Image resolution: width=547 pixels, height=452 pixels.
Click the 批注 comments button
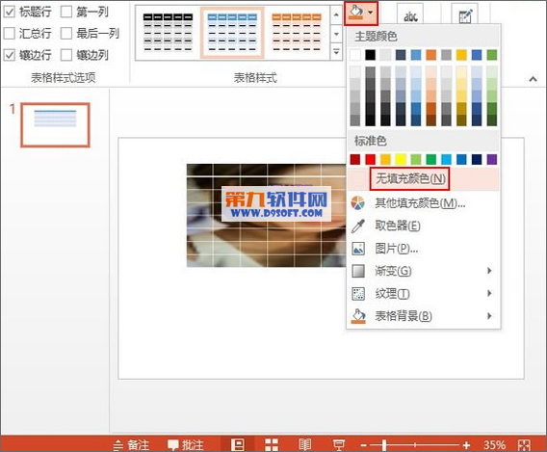pyautogui.click(x=186, y=445)
